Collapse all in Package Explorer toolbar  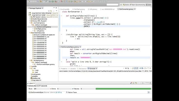tap(49, 11)
